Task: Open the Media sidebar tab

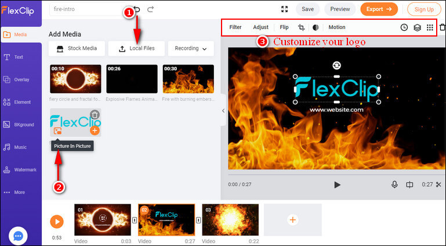Action: (20, 34)
